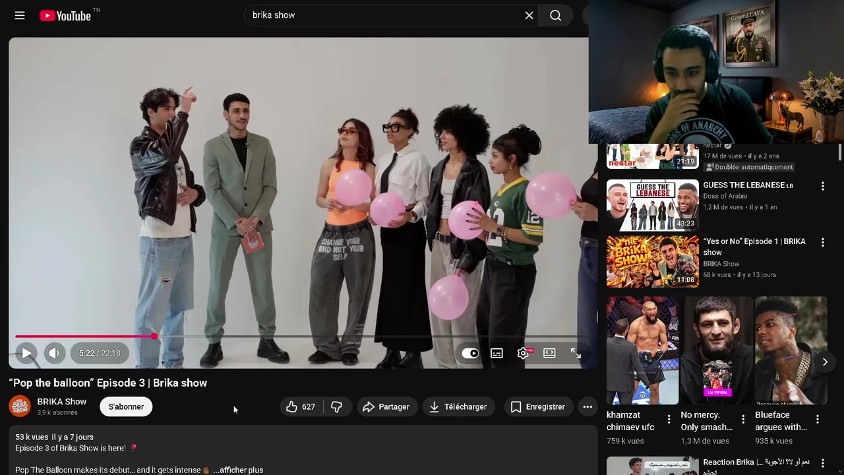
Task: Show next shorts with right chevron arrow
Action: (x=825, y=362)
